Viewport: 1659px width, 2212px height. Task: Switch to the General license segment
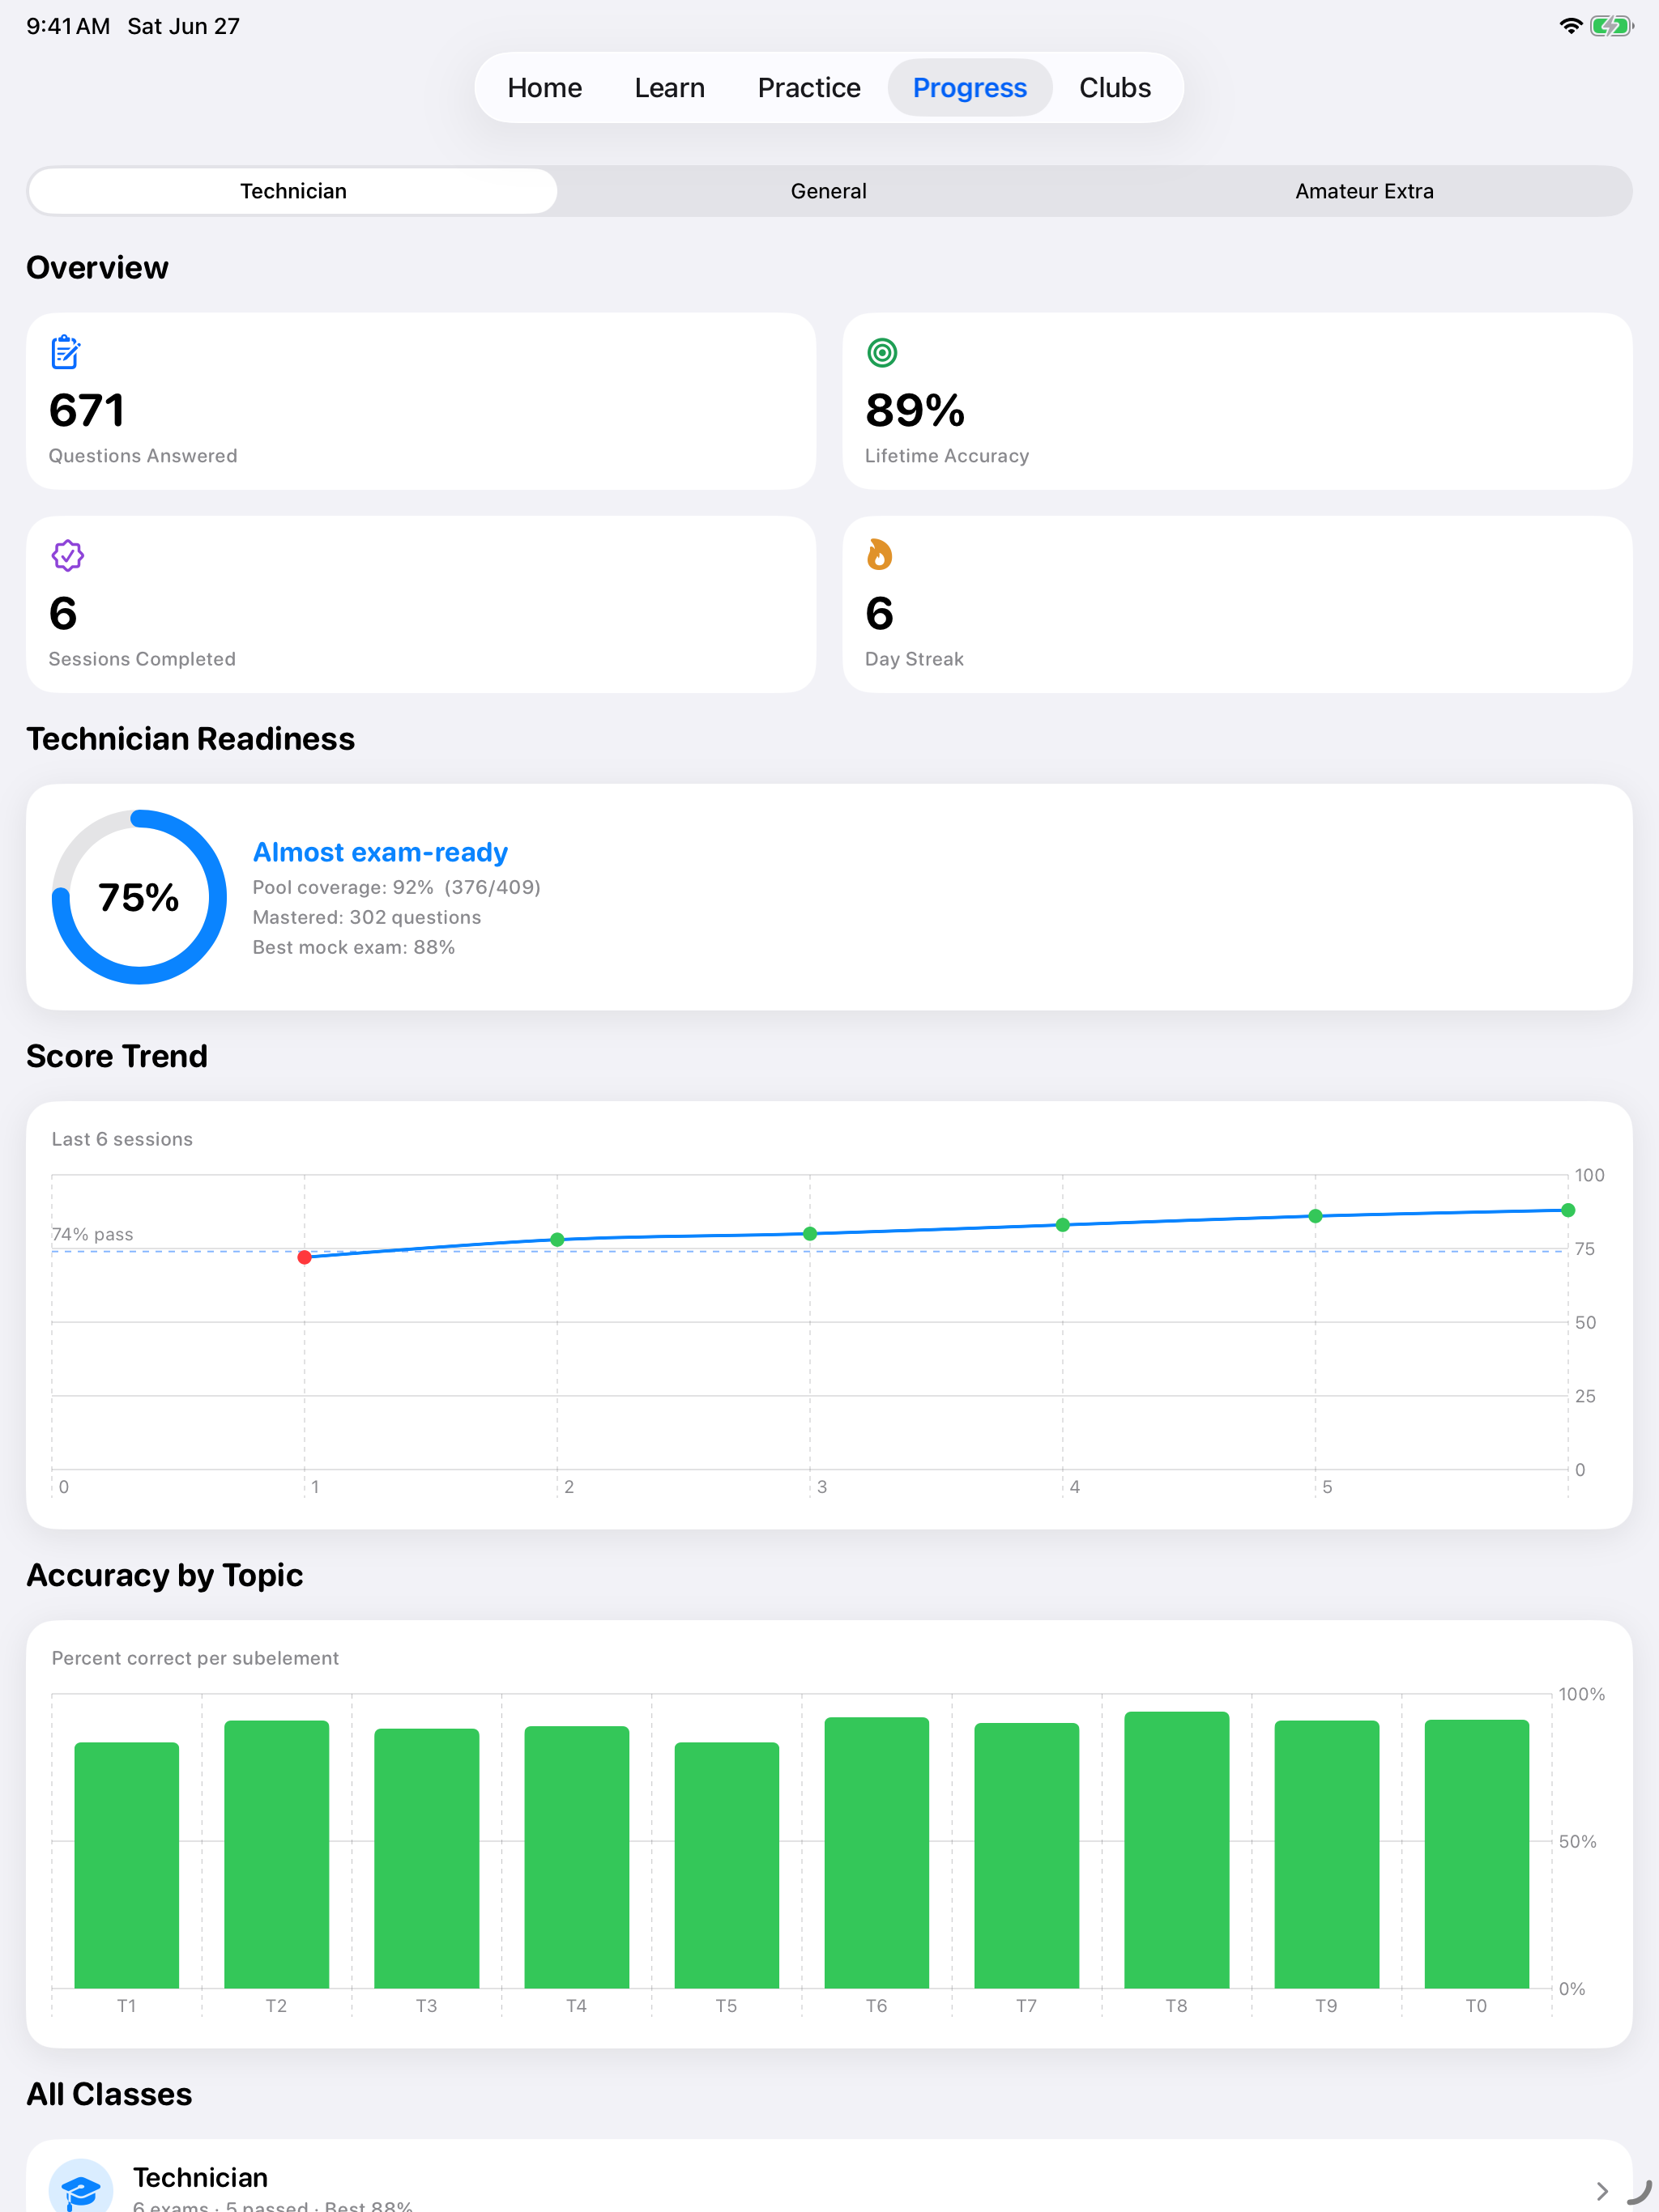829,191
